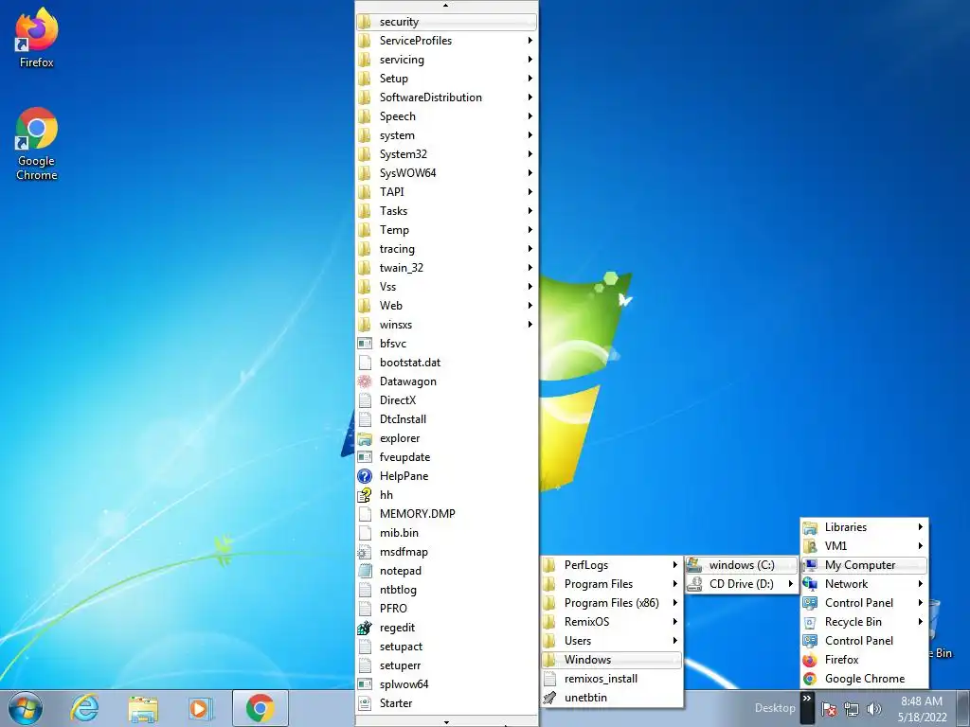The image size is (970, 727).
Task: Click Datawagon icon in list
Action: coord(365,381)
